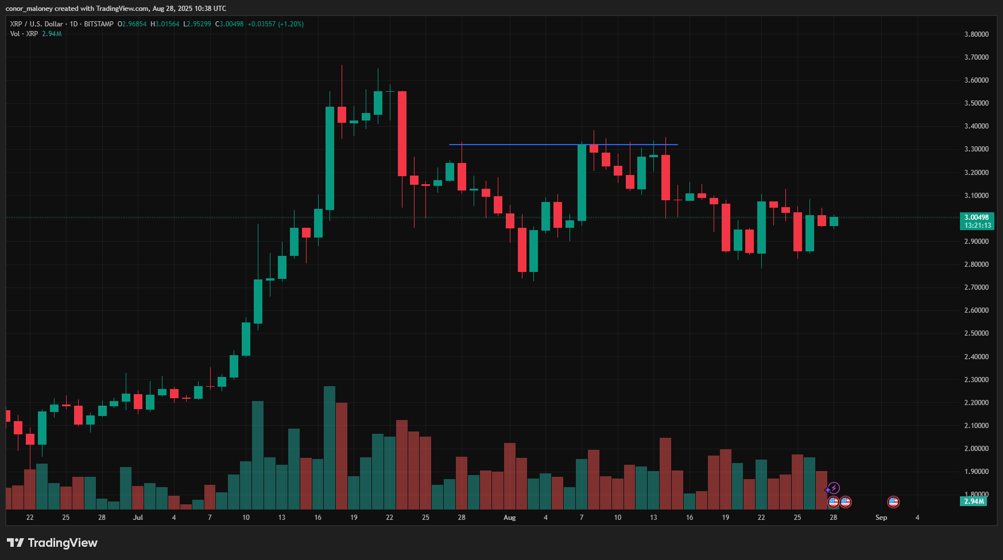This screenshot has width=1003, height=560.
Task: Click the high value H3.01564
Action: [x=165, y=24]
